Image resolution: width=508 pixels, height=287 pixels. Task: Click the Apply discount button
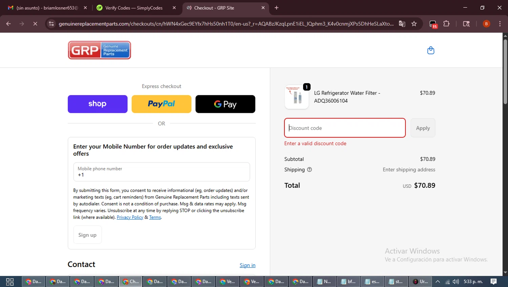(x=423, y=128)
